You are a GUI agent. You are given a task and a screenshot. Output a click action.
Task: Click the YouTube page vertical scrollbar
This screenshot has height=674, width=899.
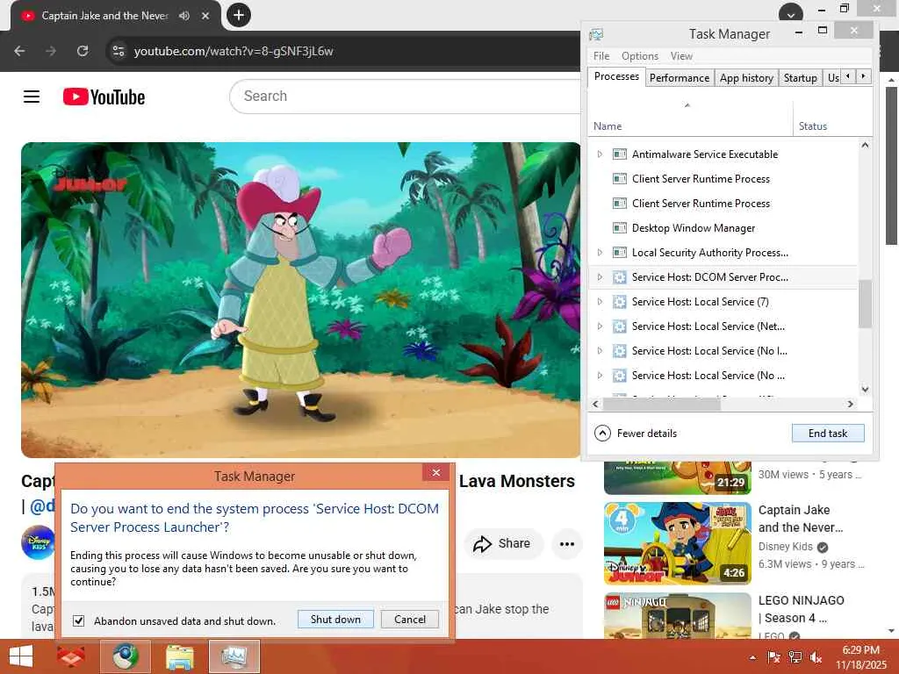(891, 166)
